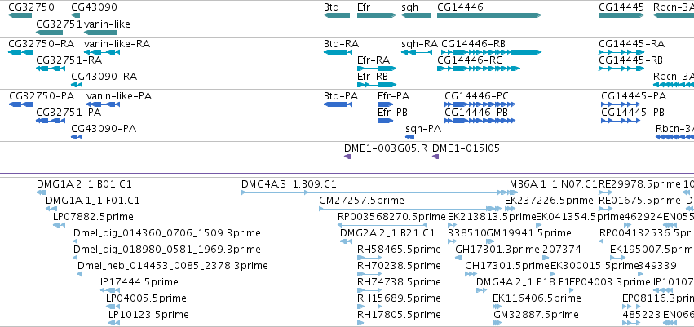Select the sqh gene label
This screenshot has height=327, width=694.
pyautogui.click(x=409, y=7)
